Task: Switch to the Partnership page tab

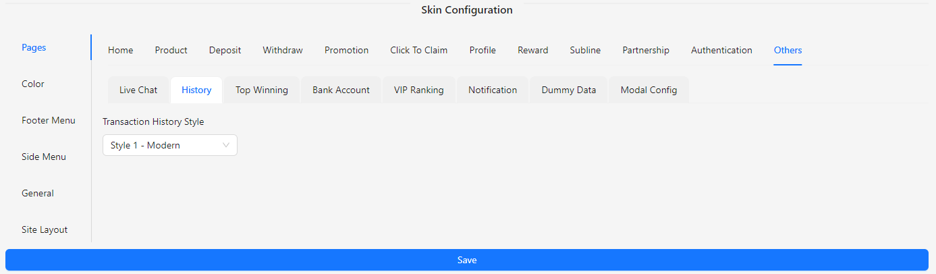Action: point(646,50)
